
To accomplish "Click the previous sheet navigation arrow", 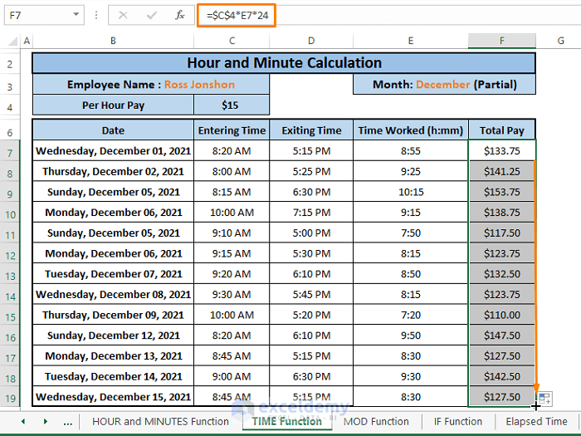I will point(23,422).
